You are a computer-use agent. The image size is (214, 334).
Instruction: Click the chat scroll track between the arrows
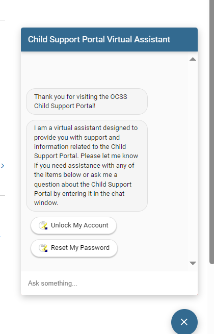pyautogui.click(x=193, y=161)
